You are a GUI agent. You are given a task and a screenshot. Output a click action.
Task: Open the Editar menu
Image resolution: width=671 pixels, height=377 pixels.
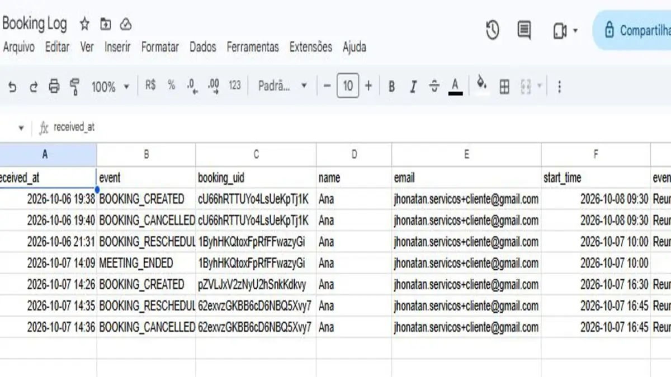(x=57, y=47)
